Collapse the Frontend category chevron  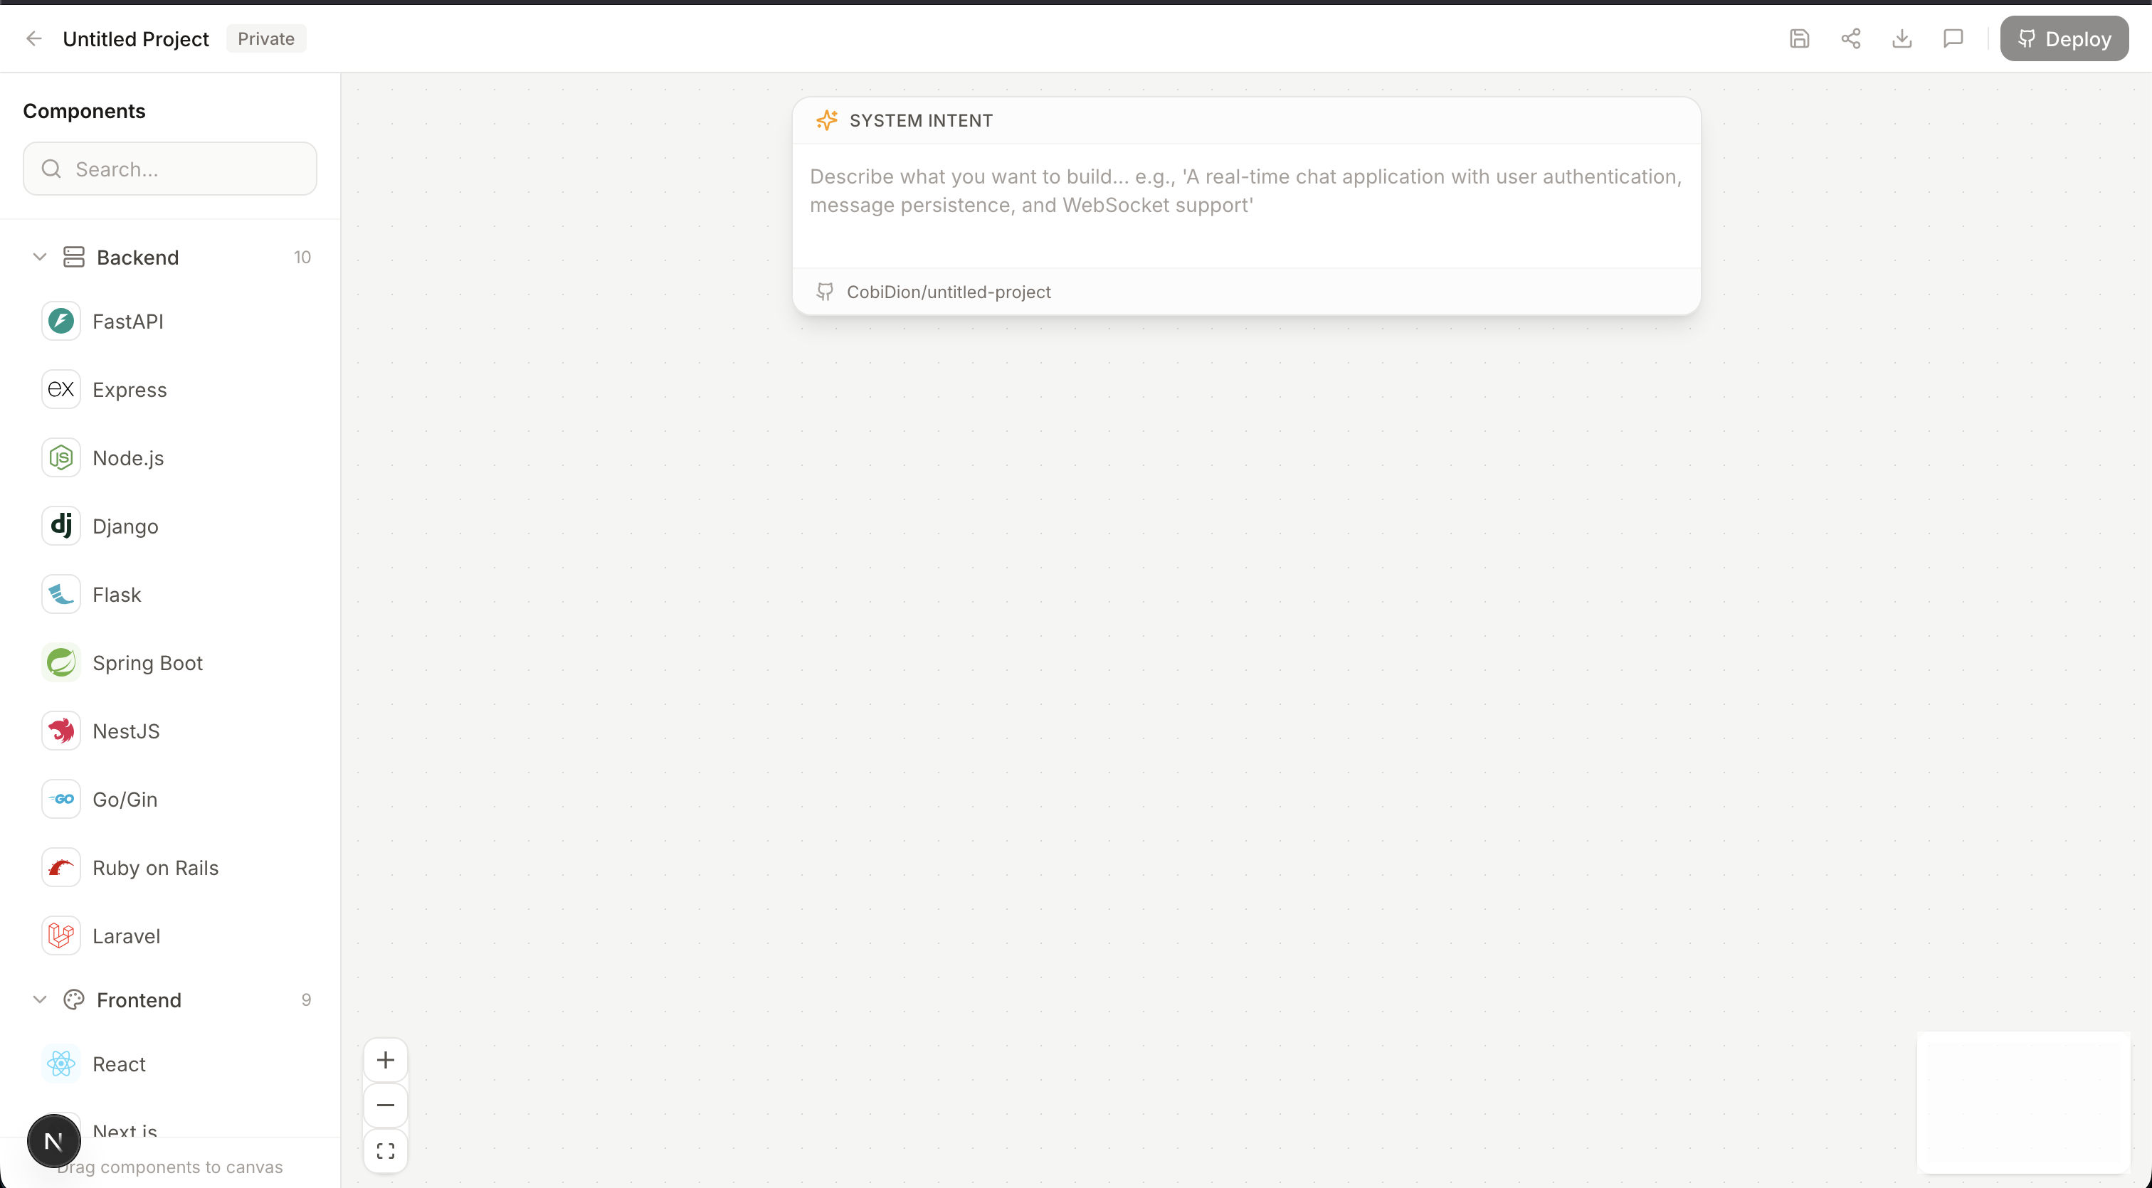39,999
